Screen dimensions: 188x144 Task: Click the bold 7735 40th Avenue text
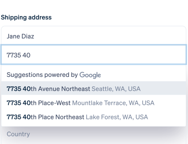(x=33, y=89)
